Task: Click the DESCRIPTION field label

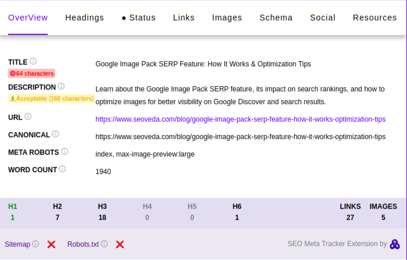Action: [x=32, y=87]
